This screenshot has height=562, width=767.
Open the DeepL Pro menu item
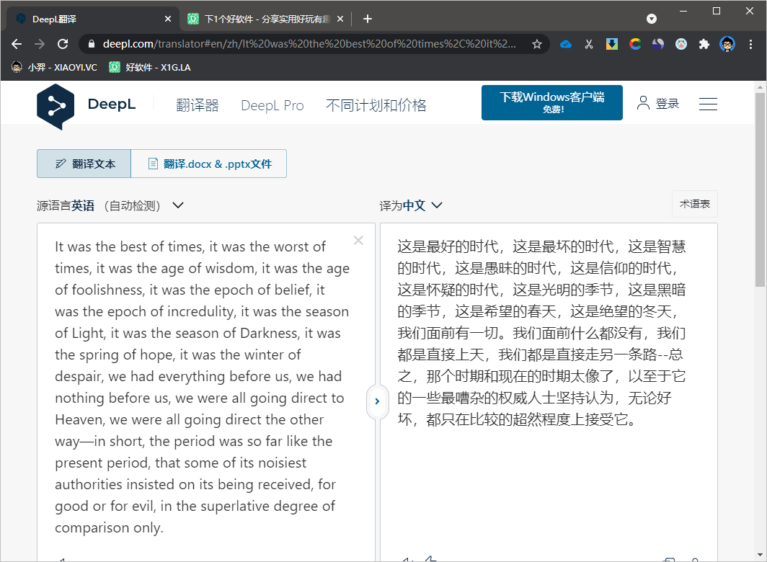click(272, 105)
